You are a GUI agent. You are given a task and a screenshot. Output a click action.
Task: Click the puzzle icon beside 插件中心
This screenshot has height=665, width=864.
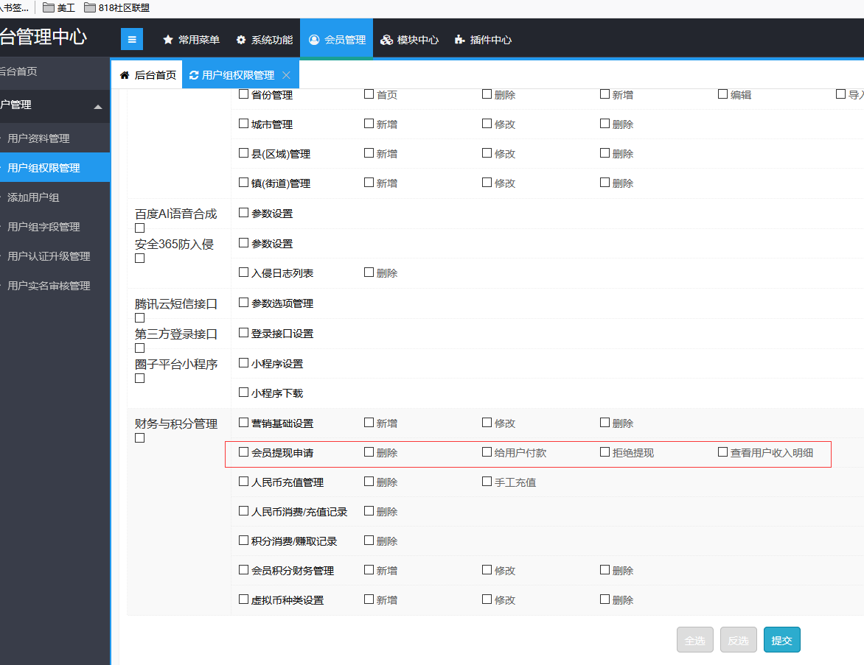point(460,40)
